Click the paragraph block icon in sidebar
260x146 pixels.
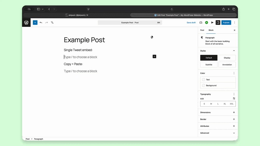point(202,38)
